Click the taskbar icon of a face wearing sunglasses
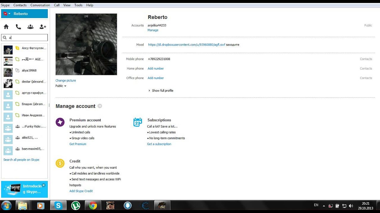This screenshot has width=380, height=213. [x=110, y=205]
